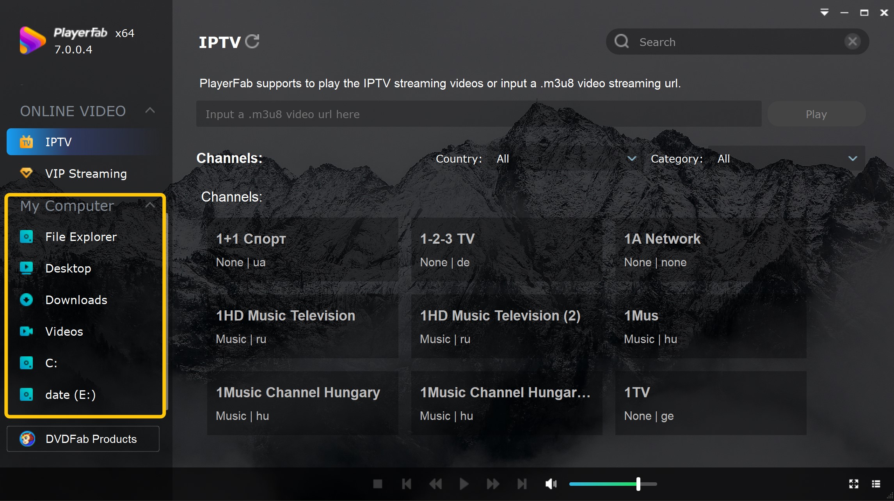Viewport: 894px width, 501px height.
Task: Open Videos folder
Action: [x=64, y=331]
